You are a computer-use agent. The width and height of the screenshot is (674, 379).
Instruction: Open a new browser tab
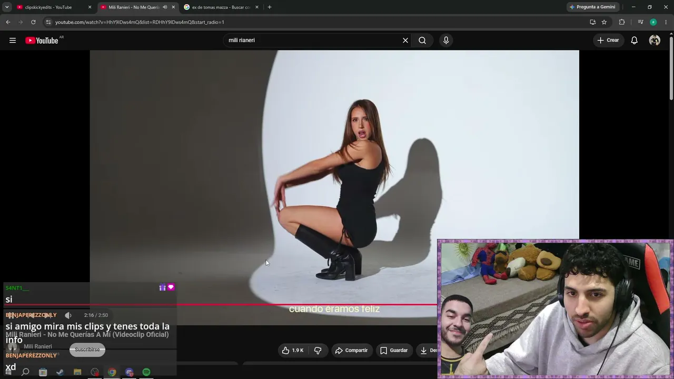click(x=270, y=7)
